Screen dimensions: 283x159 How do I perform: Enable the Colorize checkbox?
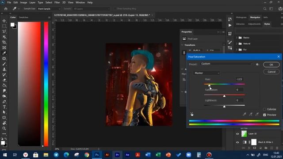click(264, 109)
